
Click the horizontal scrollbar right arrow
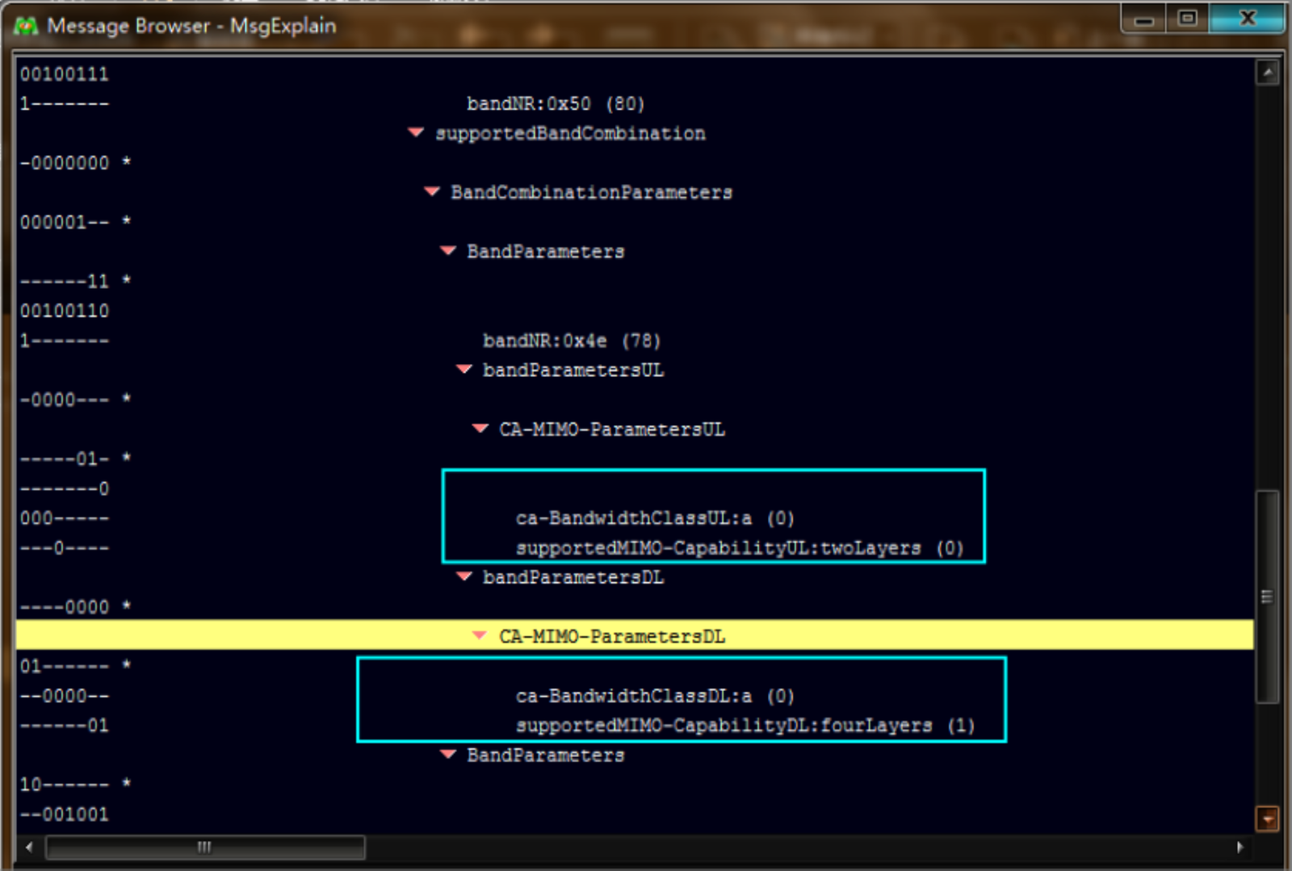1240,847
